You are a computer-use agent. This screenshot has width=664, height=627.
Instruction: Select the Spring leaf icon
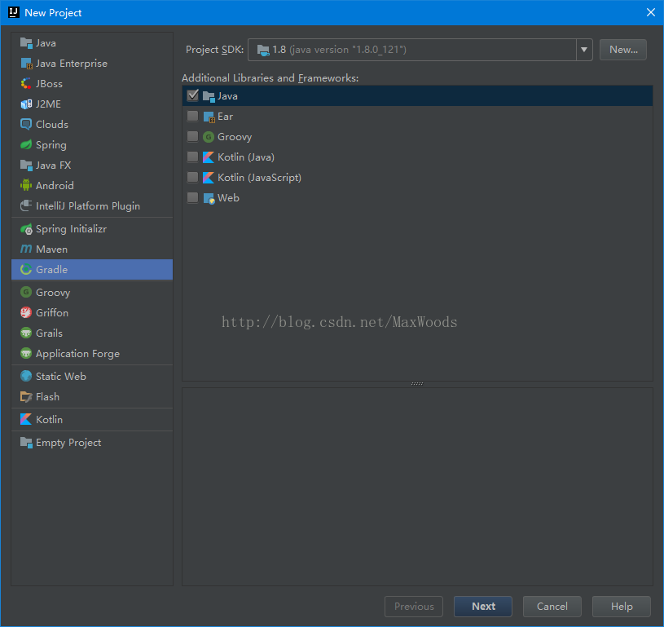click(26, 144)
